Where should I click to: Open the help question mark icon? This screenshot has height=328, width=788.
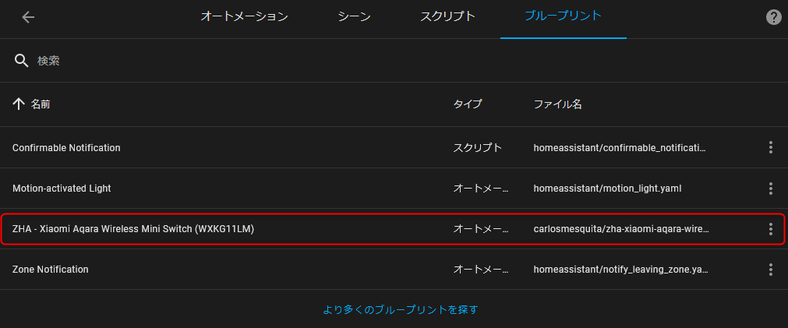tap(773, 17)
